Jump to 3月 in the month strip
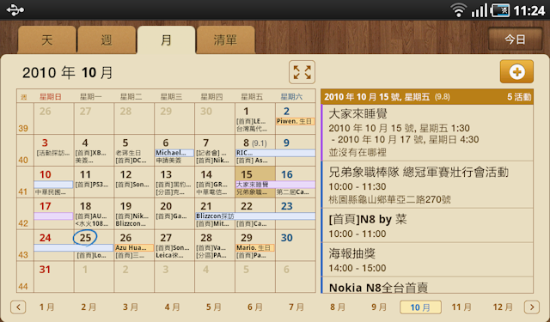The image size is (550, 322). [130, 307]
